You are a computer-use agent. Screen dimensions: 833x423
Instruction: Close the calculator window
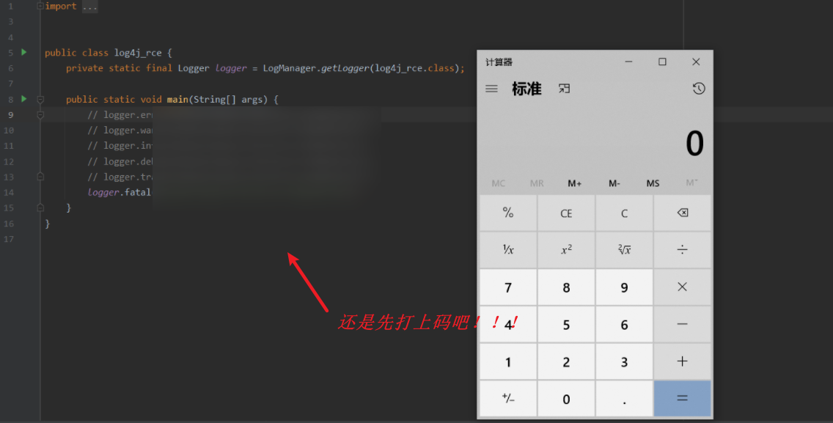pos(696,62)
